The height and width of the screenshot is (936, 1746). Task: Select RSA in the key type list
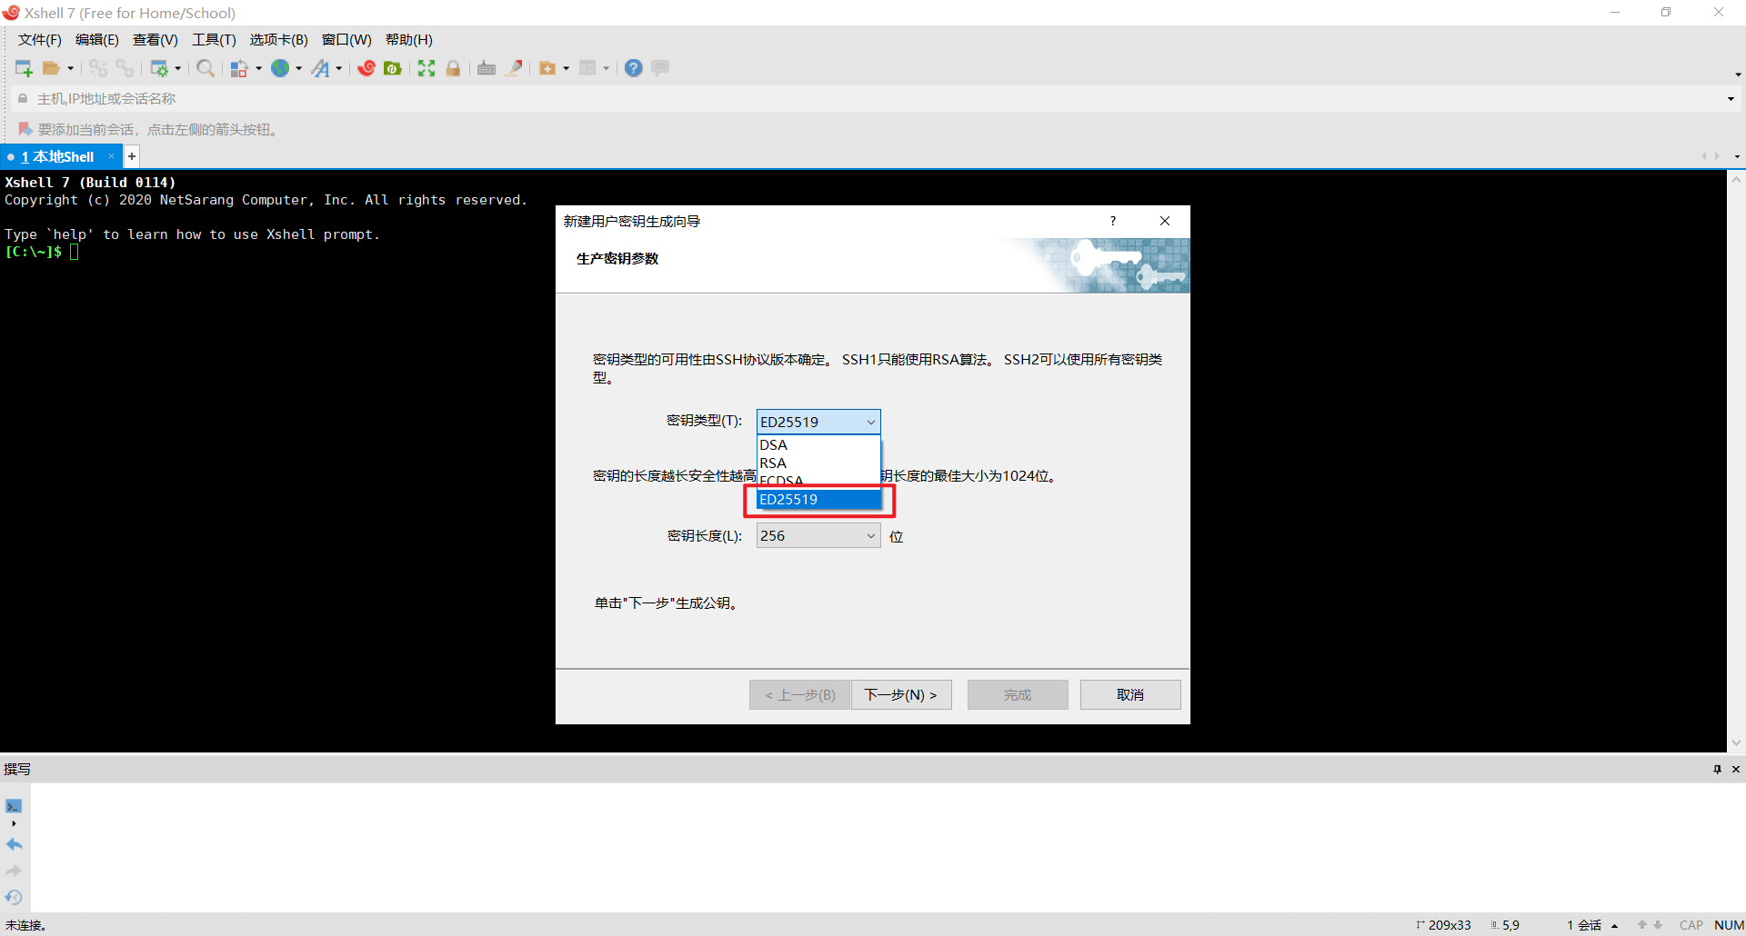coord(818,463)
